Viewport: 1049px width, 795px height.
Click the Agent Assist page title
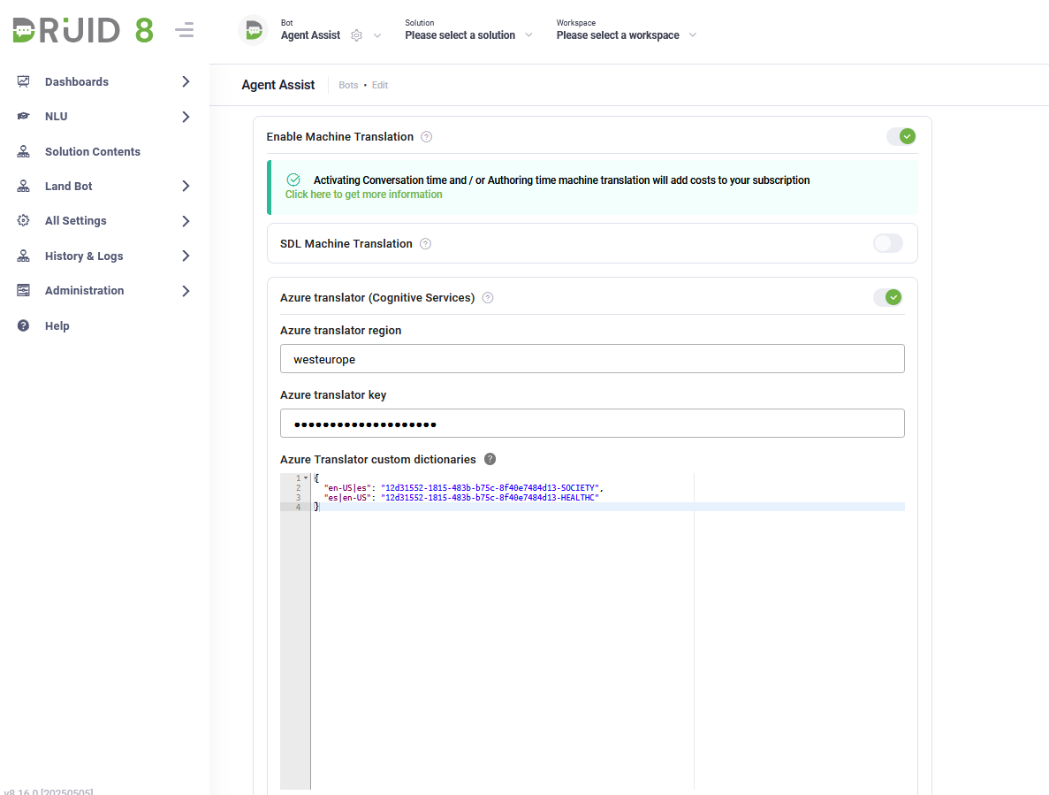(278, 85)
